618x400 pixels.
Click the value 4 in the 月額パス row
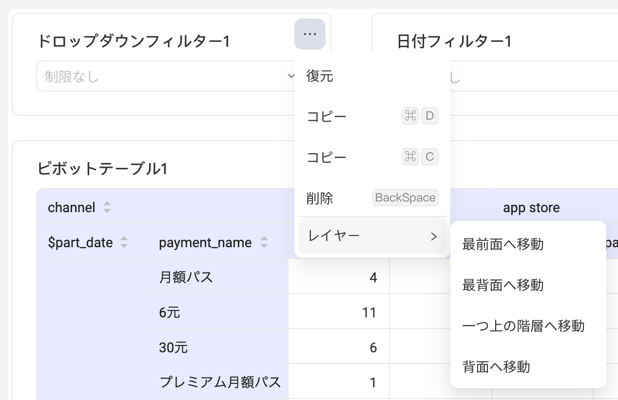(373, 277)
